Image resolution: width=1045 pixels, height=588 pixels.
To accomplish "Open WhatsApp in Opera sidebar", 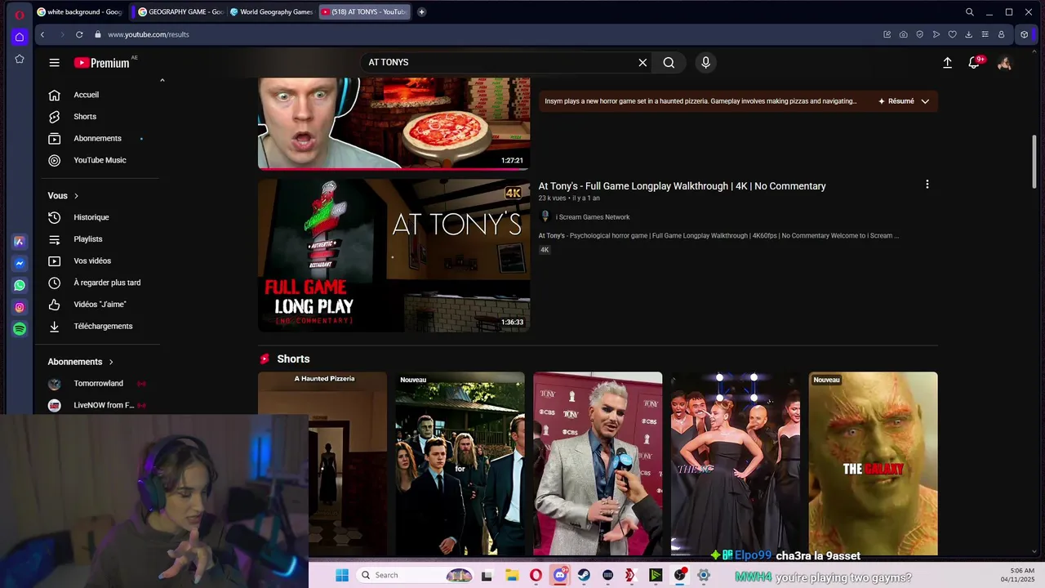I will tap(20, 286).
